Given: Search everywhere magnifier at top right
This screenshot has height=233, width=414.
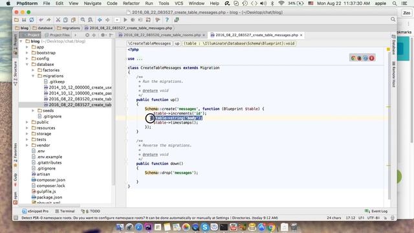Looking at the screenshot, I should tap(393, 19).
